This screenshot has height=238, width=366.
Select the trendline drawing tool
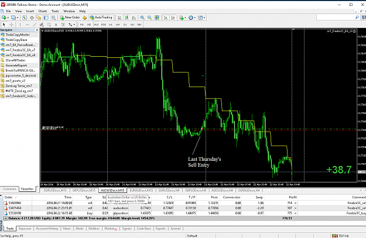(35, 25)
